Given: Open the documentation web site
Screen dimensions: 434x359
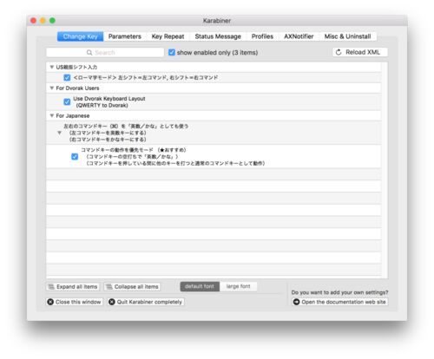Looking at the screenshot, I should 340,302.
